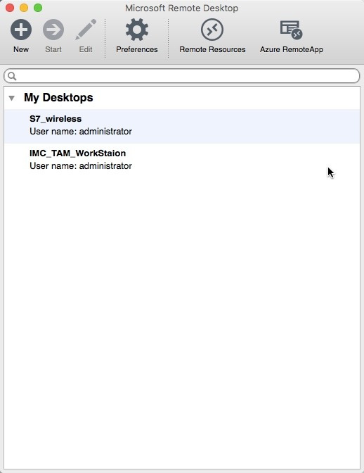Viewport: 364px width, 473px height.
Task: Minimize the window with yellow button
Action: [x=24, y=8]
